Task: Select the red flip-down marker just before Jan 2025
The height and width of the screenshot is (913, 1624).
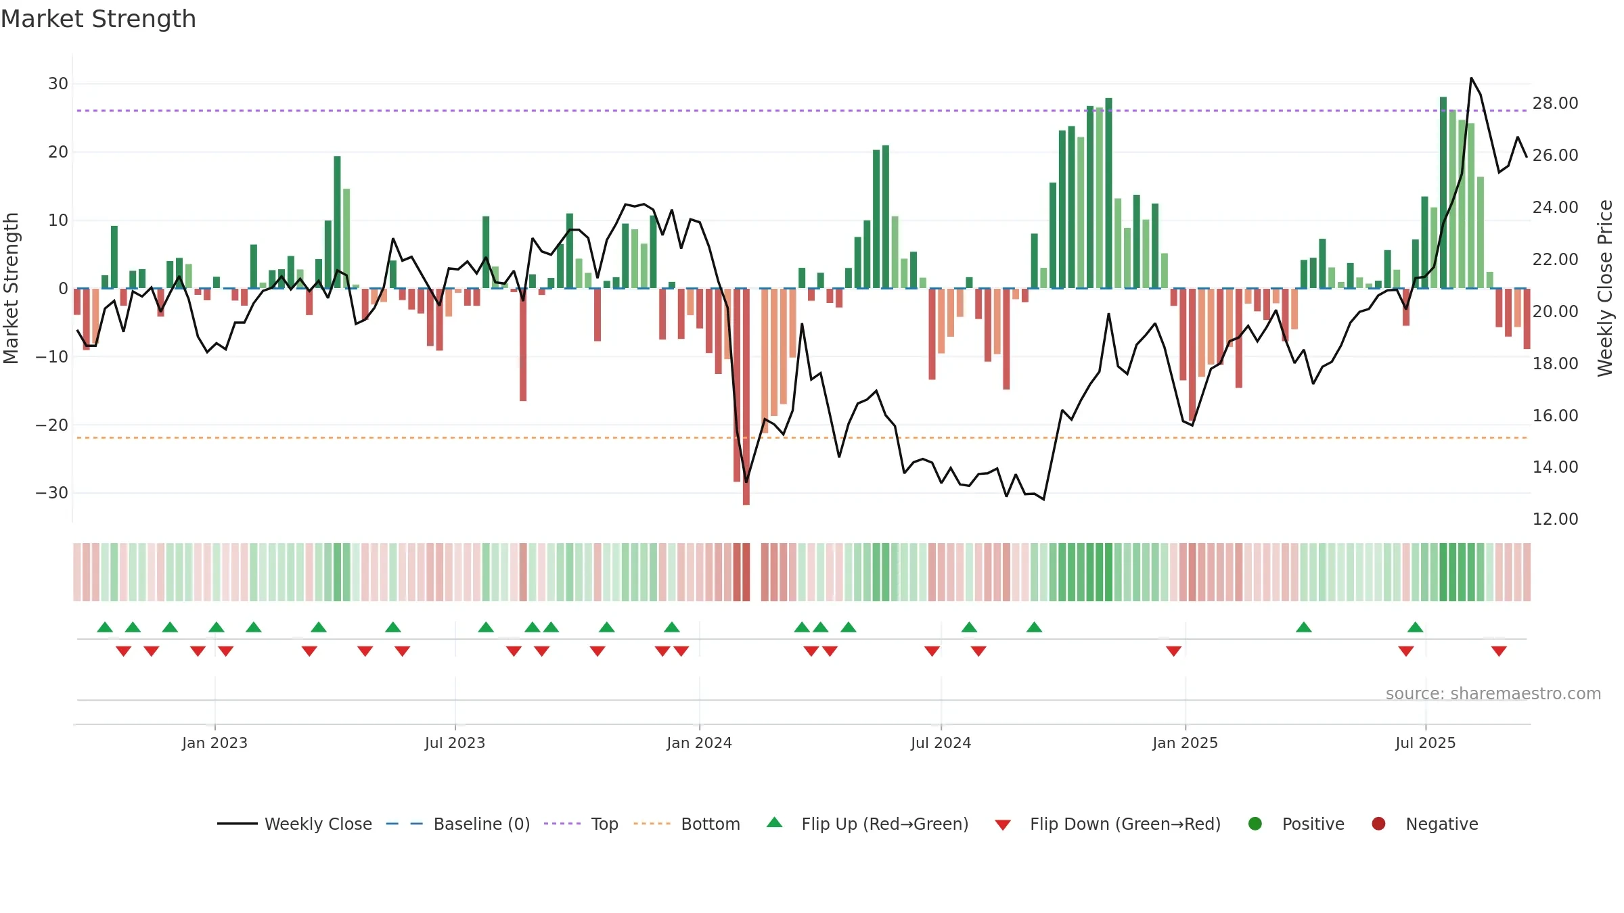Action: (1174, 651)
